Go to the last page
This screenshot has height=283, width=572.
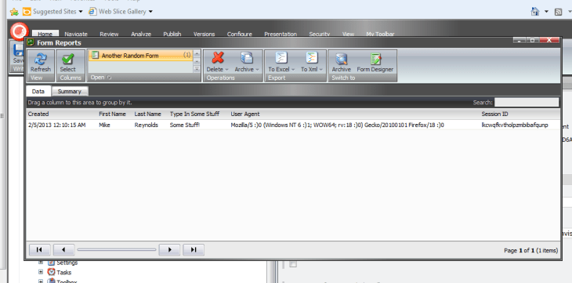(x=194, y=250)
